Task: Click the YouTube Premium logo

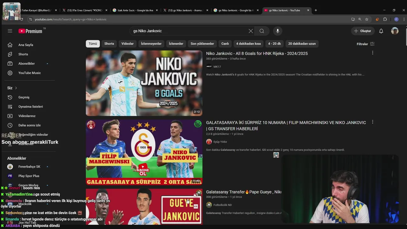Action: click(31, 31)
